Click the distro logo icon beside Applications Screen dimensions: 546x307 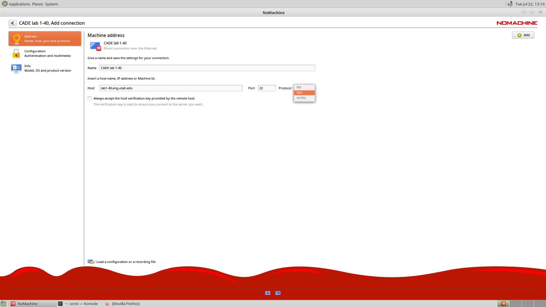pos(5,4)
